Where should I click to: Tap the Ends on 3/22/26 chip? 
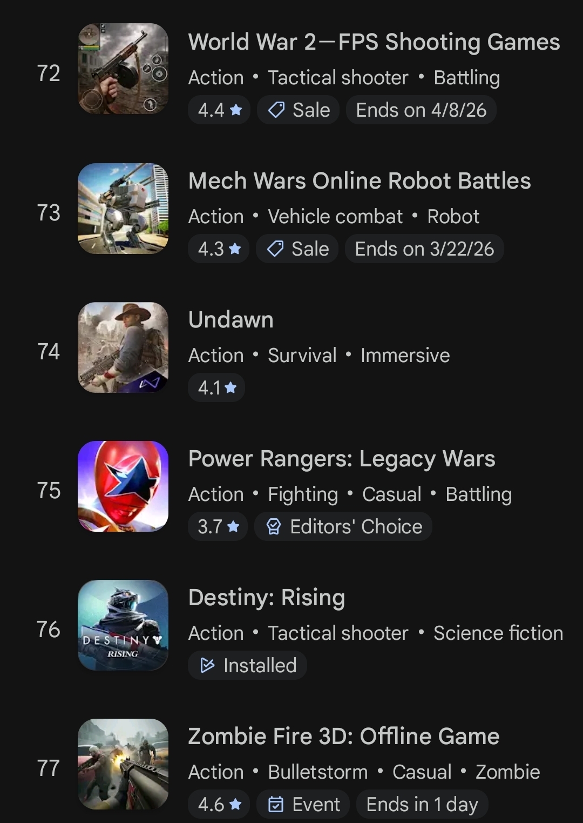(x=424, y=249)
